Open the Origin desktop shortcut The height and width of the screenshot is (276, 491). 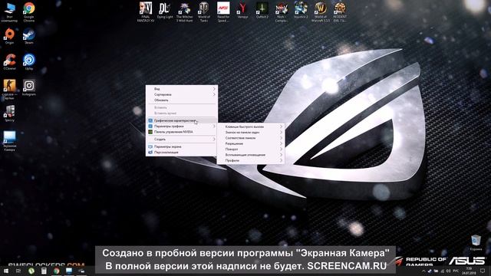pos(9,36)
